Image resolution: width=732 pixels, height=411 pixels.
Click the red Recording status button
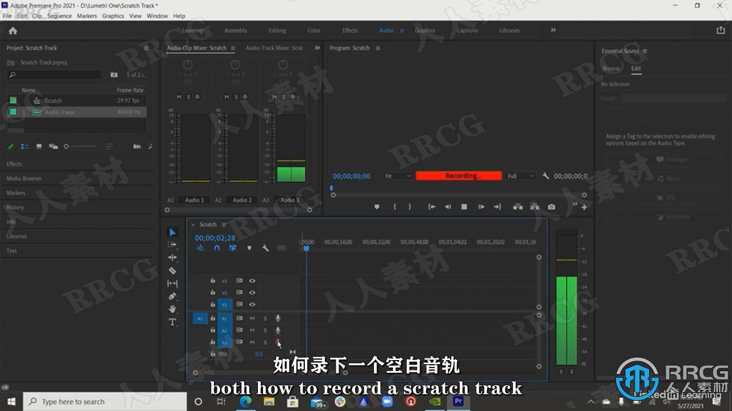(x=459, y=176)
